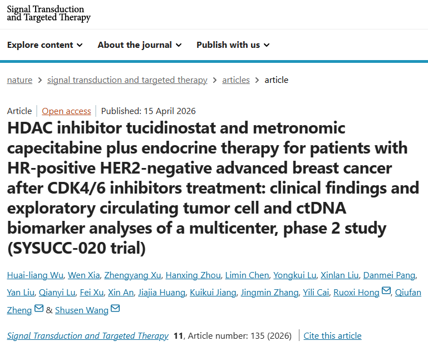Image resolution: width=428 pixels, height=346 pixels.
Task: Click the Signal Transduction and Targeted Therapy logo
Action: [x=48, y=13]
